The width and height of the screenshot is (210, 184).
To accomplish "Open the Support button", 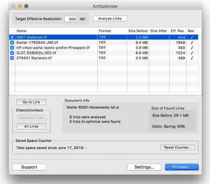I will click(x=29, y=167).
